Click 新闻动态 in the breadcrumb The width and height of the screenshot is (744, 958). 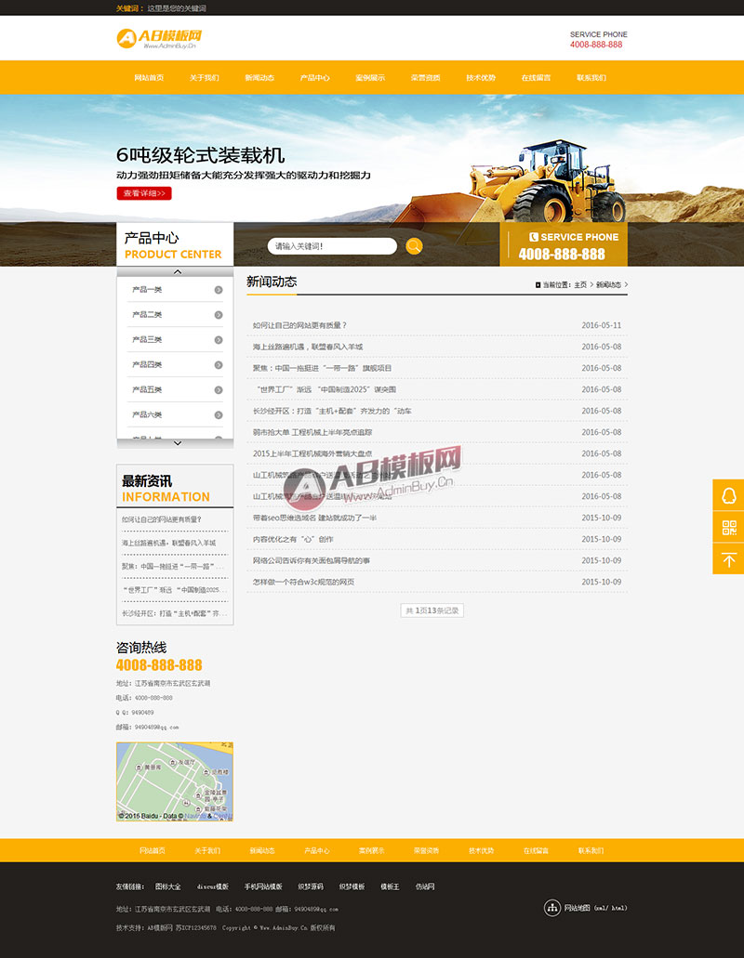608,284
